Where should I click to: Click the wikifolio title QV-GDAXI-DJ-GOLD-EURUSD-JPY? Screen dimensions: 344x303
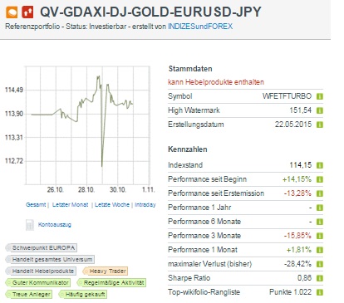(150, 12)
